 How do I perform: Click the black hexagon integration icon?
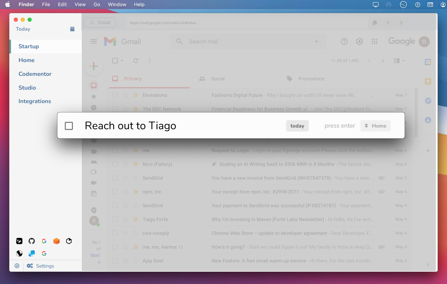69,241
